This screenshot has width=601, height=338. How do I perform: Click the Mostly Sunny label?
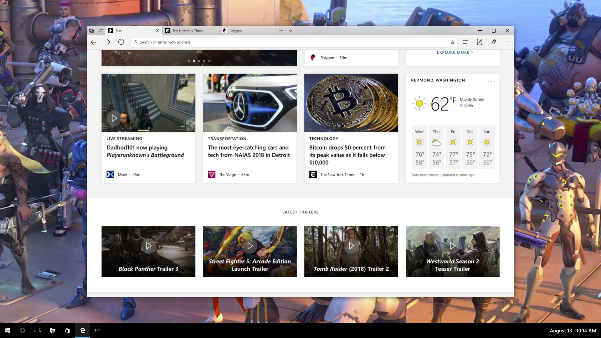[472, 100]
